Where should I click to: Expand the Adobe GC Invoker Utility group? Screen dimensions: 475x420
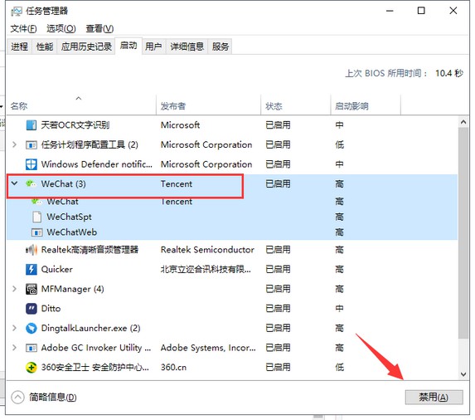click(14, 348)
